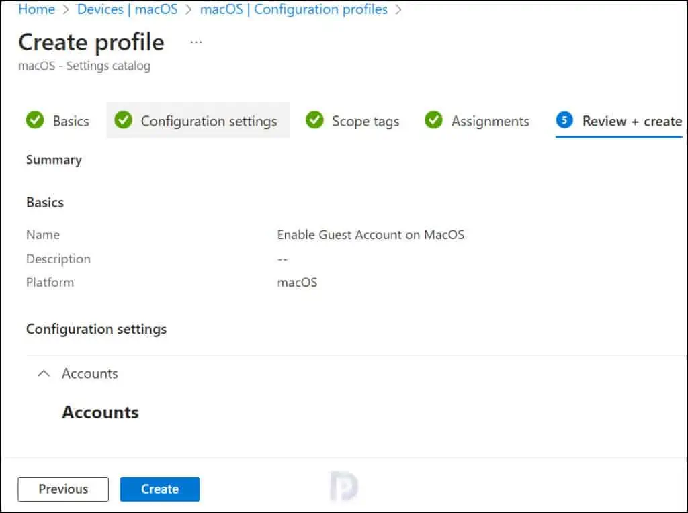Click the Summary heading
688x513 pixels.
point(54,160)
